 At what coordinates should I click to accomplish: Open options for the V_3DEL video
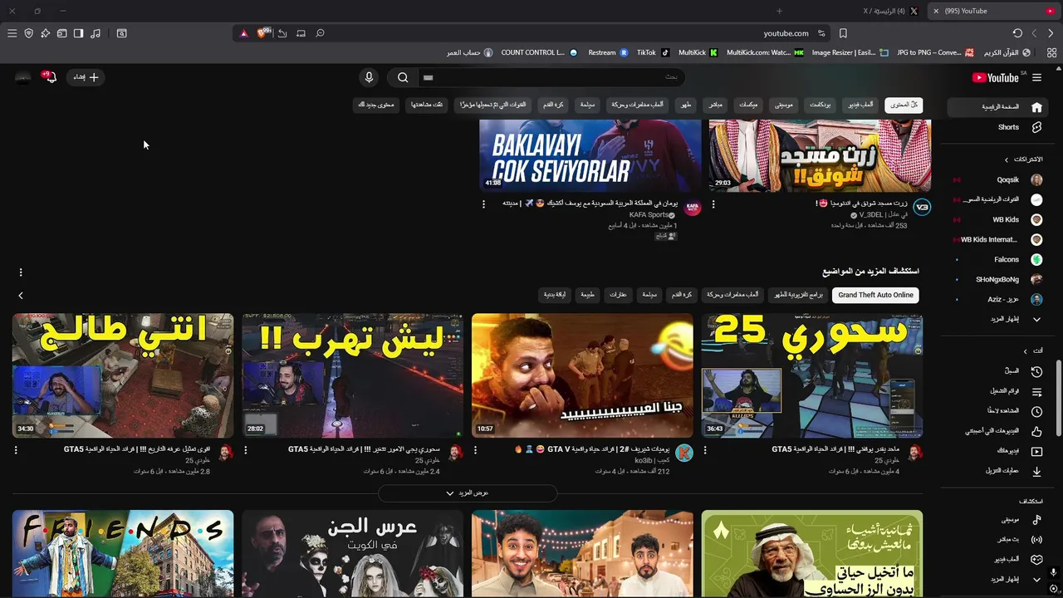[x=713, y=203]
